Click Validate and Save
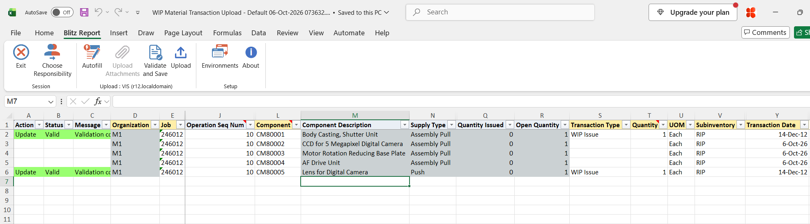Screen dimensions: 810x224 (x=155, y=61)
